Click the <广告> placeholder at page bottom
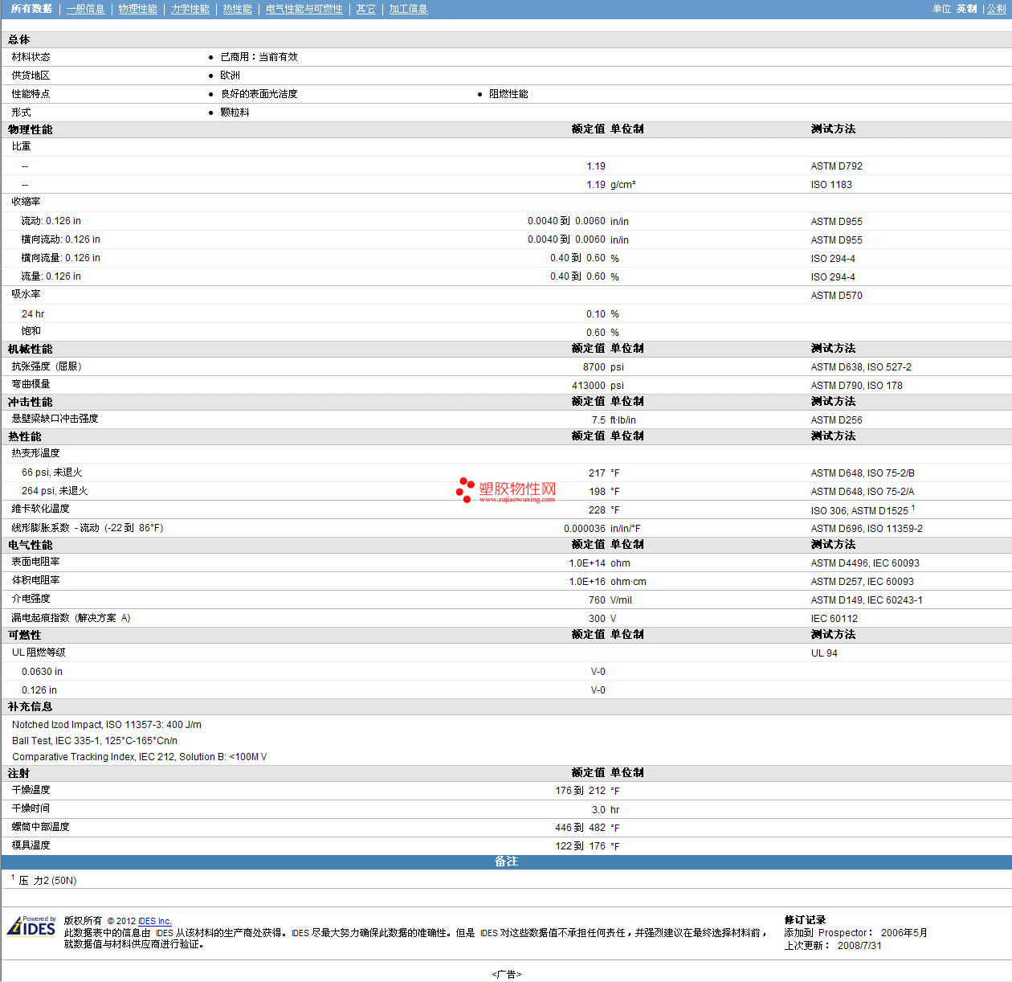The width and height of the screenshot is (1012, 982). click(x=506, y=974)
